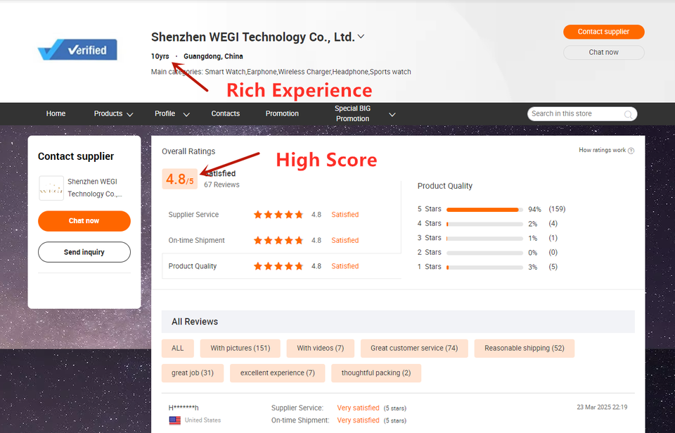This screenshot has height=433, width=675.
Task: Click the Send inquiry button
Action: pos(84,252)
